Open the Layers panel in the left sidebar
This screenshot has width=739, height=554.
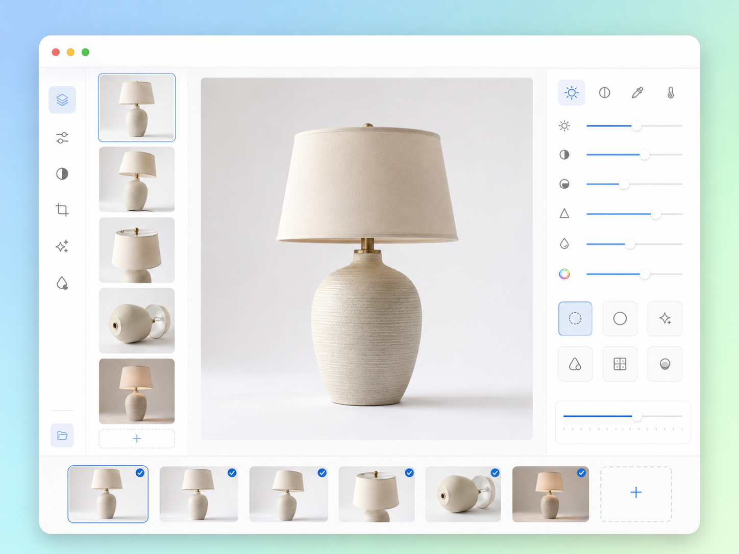point(62,99)
